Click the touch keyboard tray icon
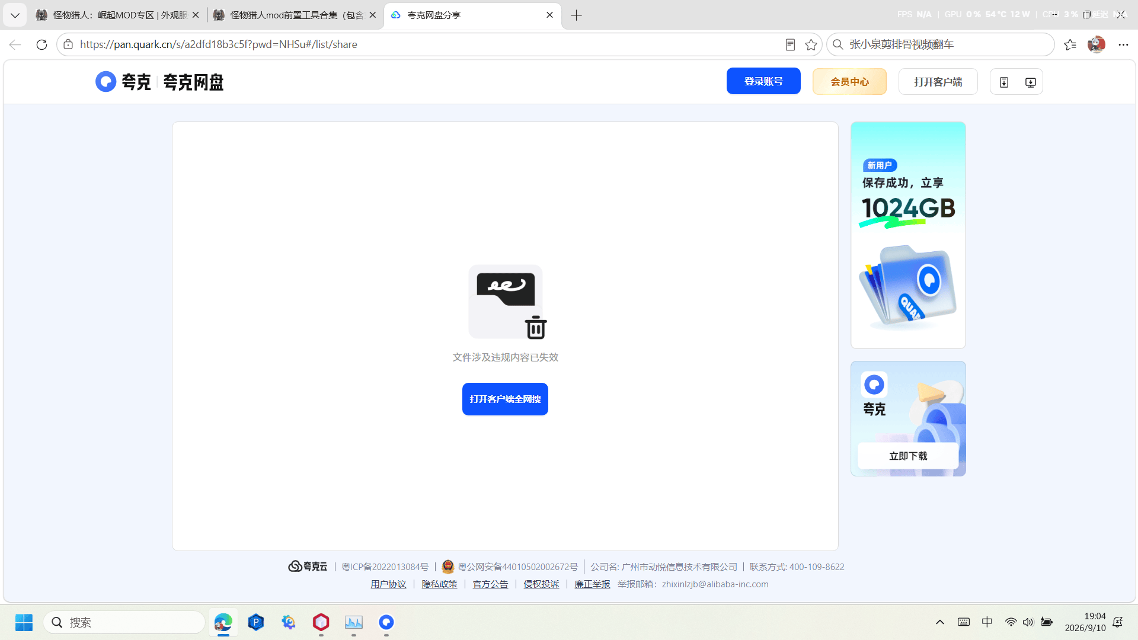1138x640 pixels. pyautogui.click(x=964, y=622)
